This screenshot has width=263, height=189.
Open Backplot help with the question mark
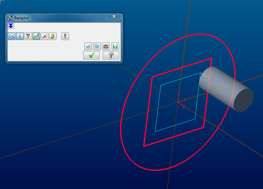pyautogui.click(x=111, y=55)
